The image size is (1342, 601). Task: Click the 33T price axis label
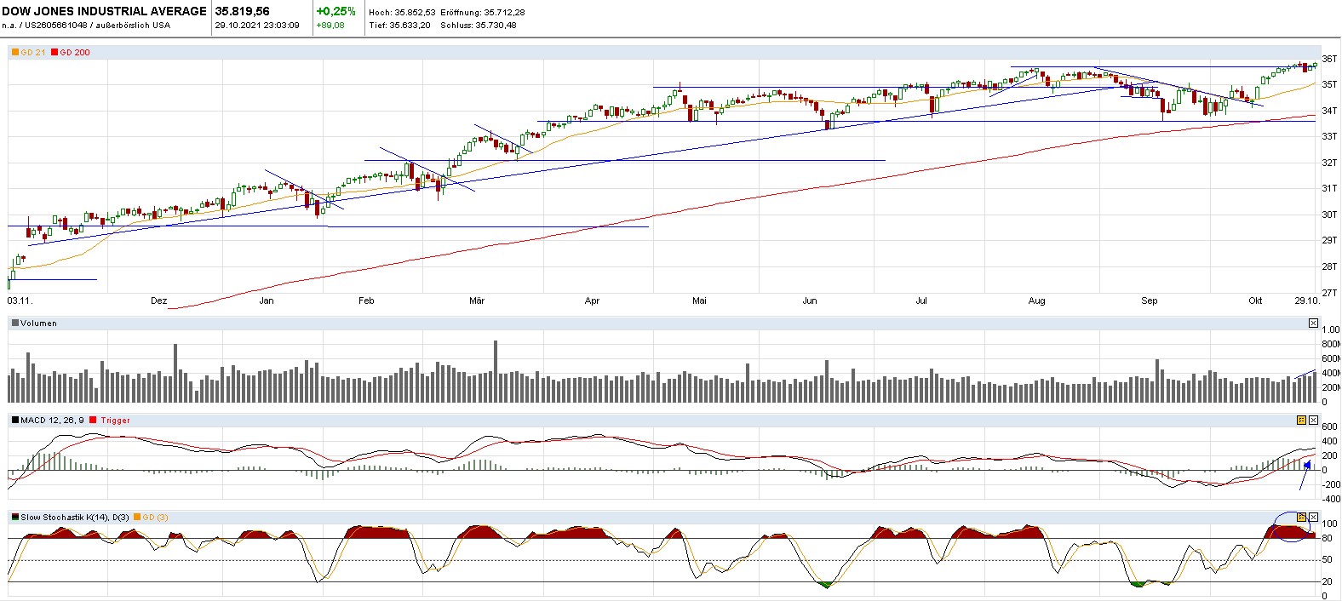[1329, 137]
